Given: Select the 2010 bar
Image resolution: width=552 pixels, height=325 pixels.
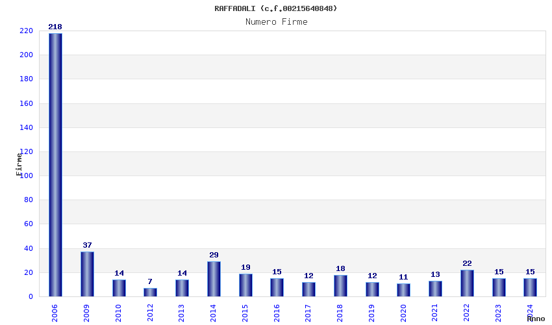Looking at the screenshot, I should (x=119, y=288).
